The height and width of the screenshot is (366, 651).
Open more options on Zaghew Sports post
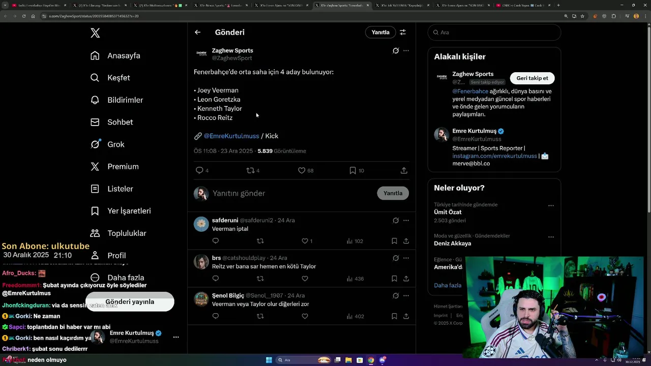click(406, 50)
